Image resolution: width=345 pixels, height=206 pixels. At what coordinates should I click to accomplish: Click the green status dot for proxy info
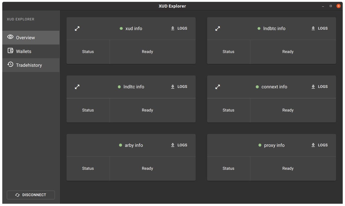pyautogui.click(x=260, y=145)
